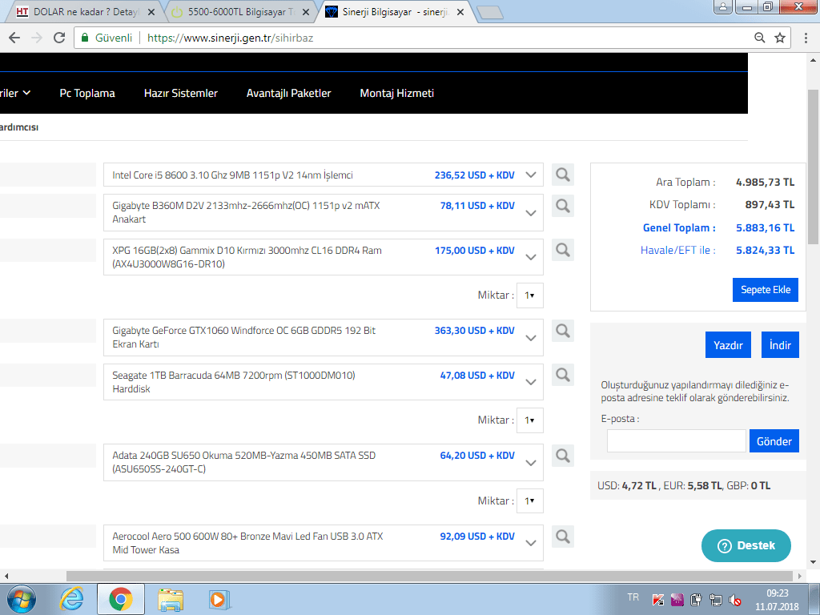The image size is (820, 615).
Task: Expand Seagate 1TB Barracuda dropdown
Action: coord(530,382)
